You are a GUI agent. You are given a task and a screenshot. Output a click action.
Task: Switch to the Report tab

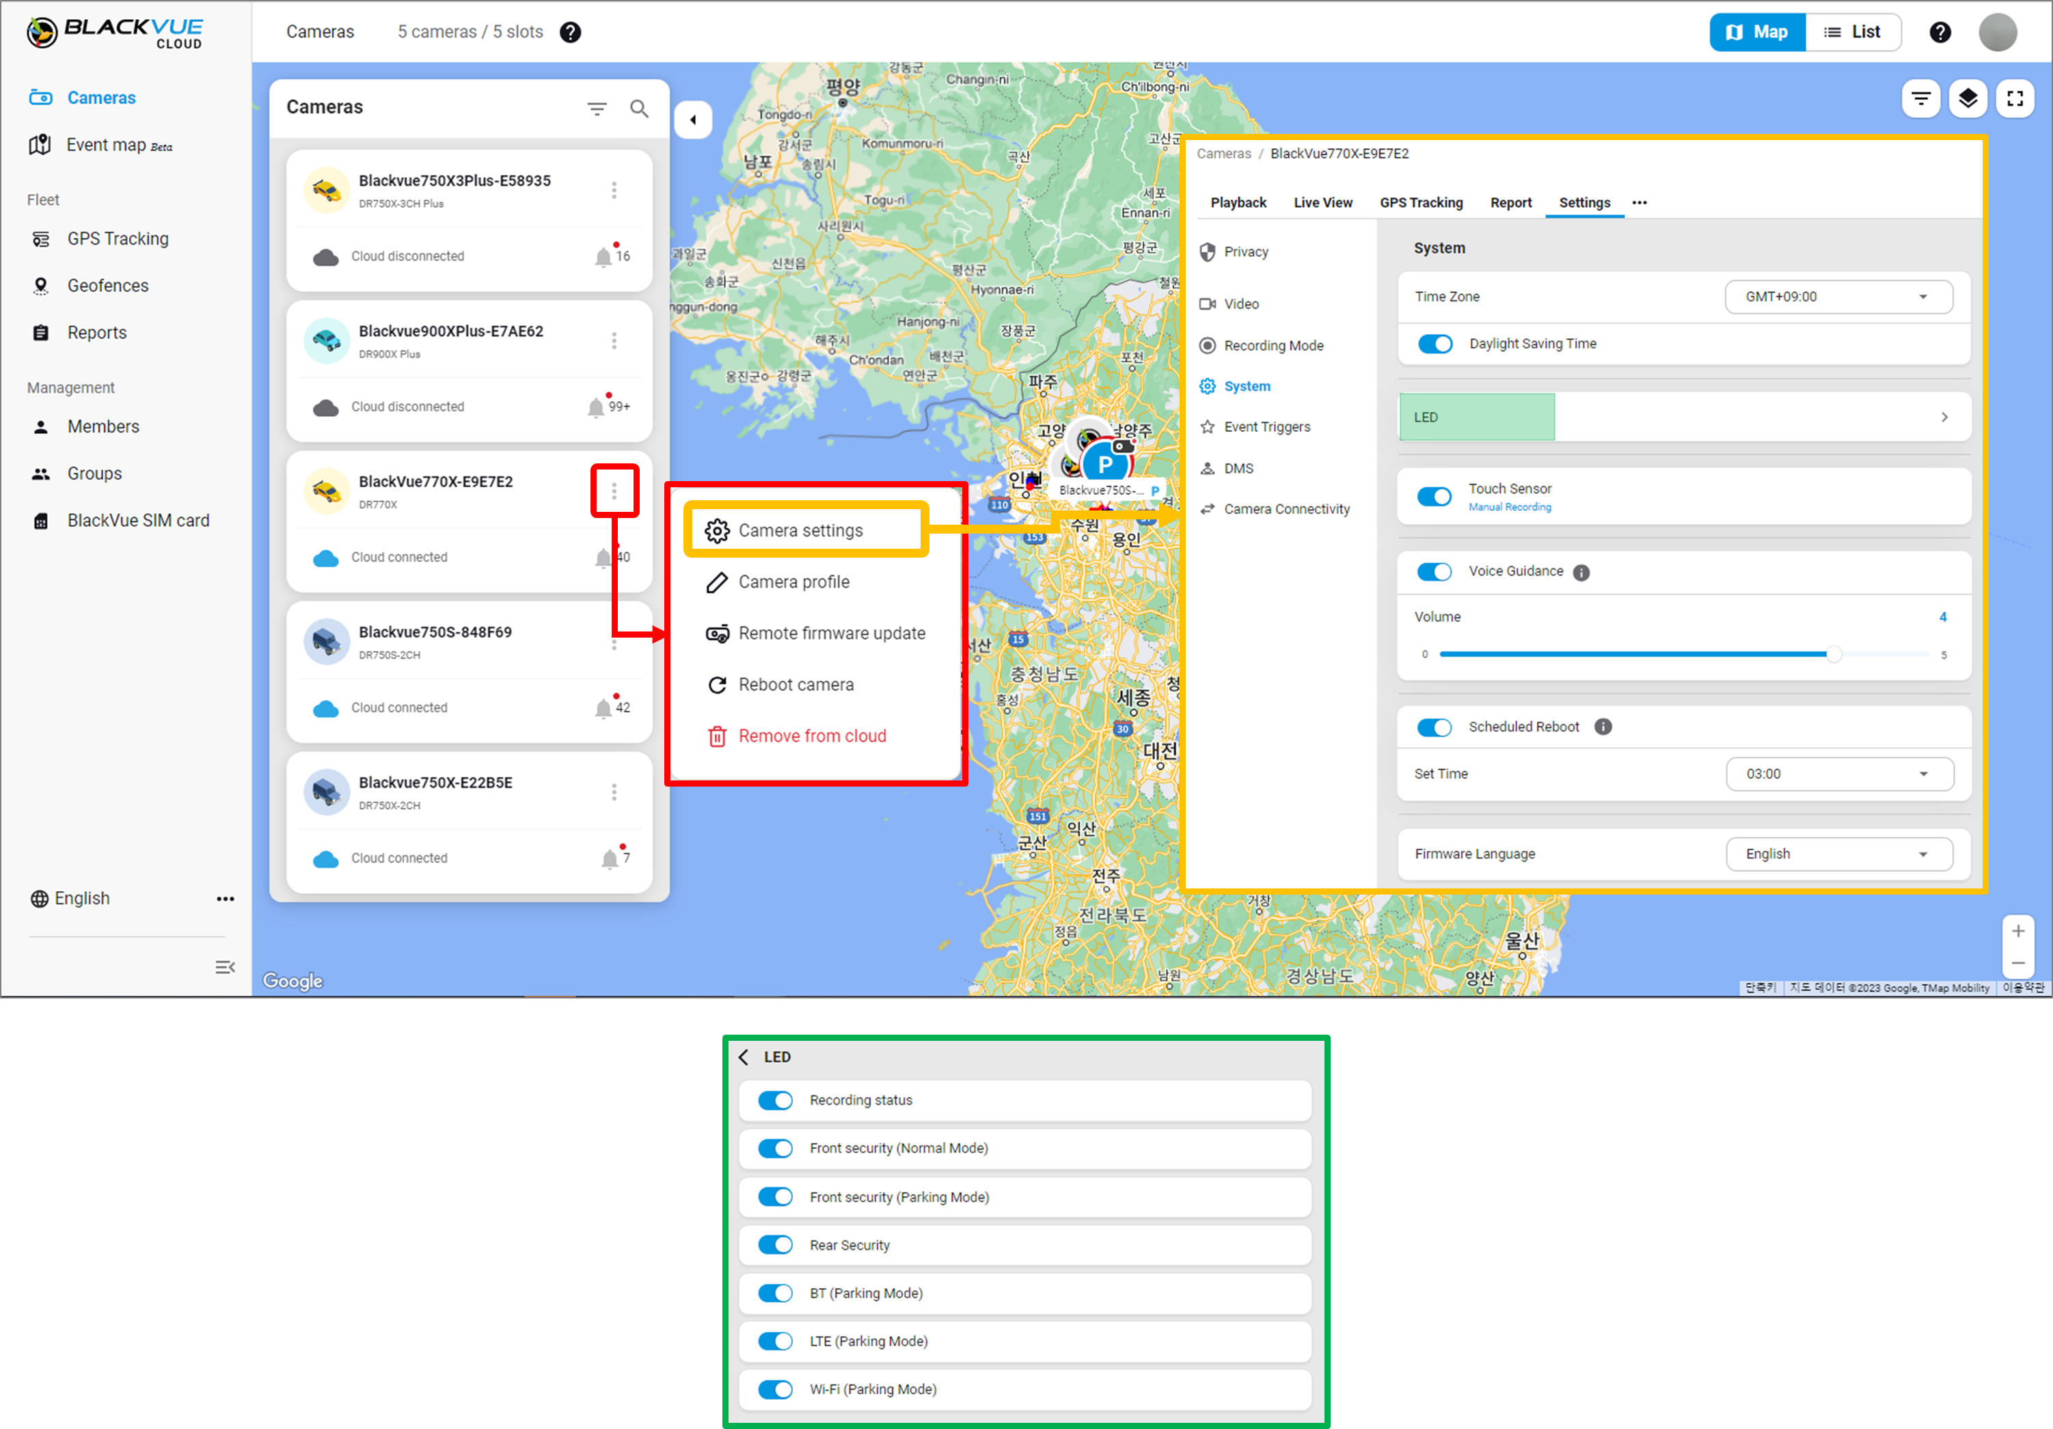(1510, 203)
